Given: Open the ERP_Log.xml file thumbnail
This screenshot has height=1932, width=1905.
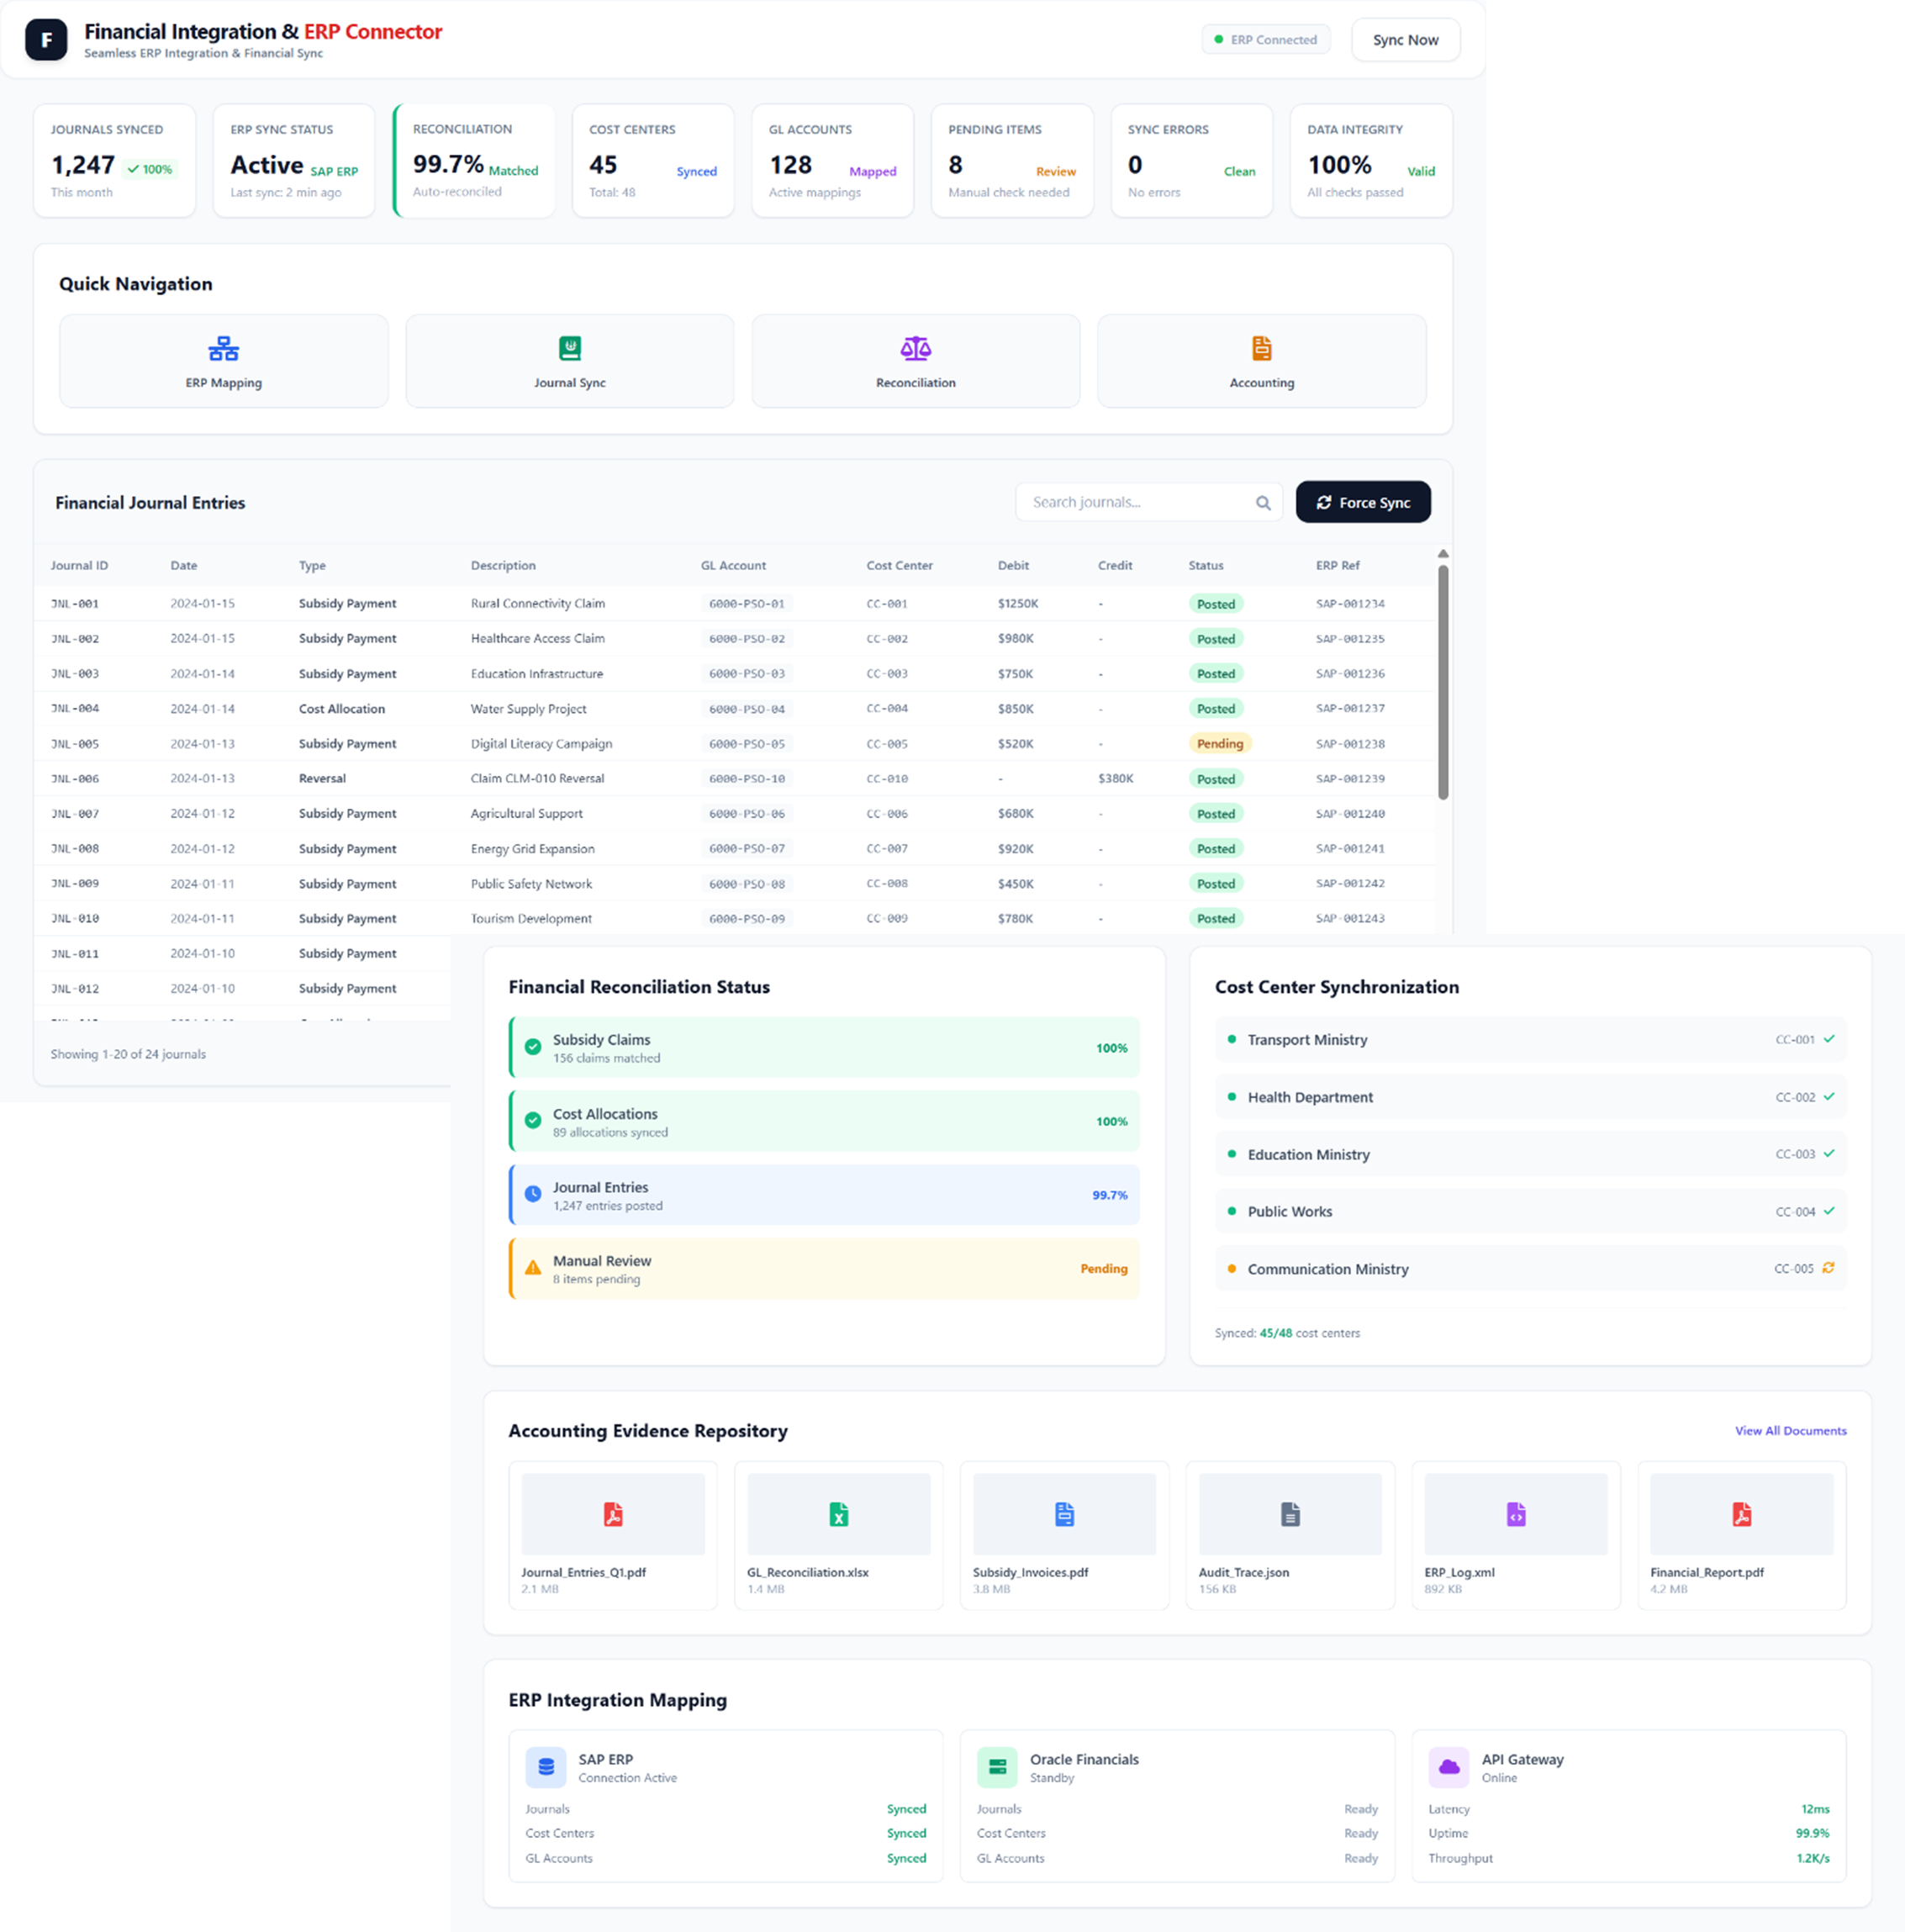Looking at the screenshot, I should pos(1515,1514).
